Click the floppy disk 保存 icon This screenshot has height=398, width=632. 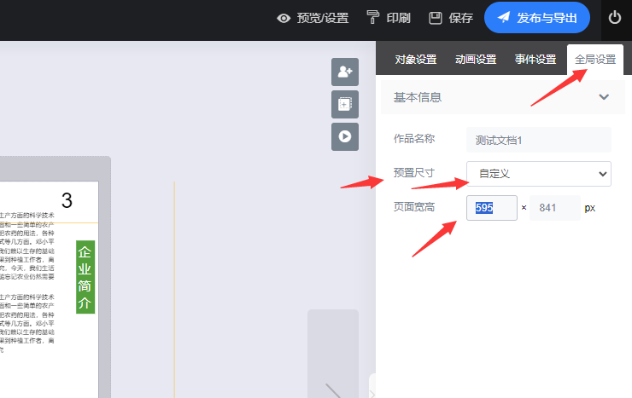tap(436, 18)
